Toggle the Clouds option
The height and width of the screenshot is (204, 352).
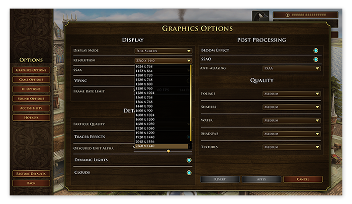pos(189,172)
